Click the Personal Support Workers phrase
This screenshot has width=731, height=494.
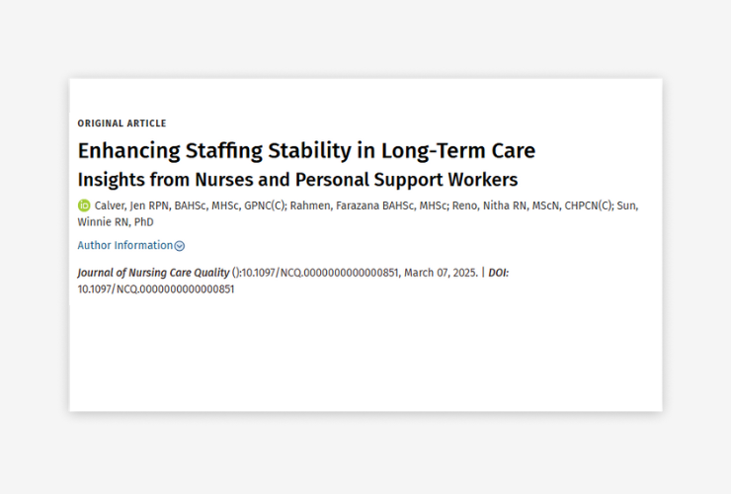(406, 180)
